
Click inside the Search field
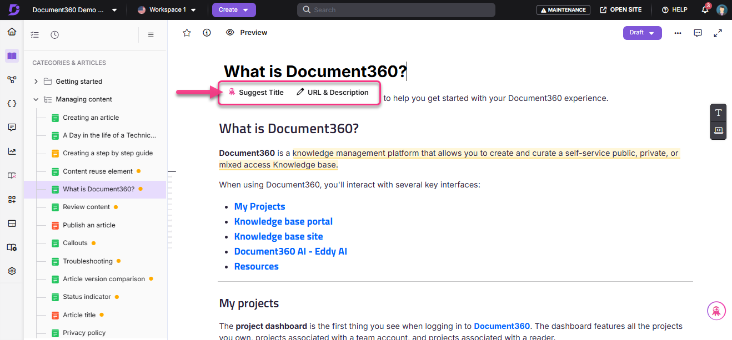(x=395, y=9)
